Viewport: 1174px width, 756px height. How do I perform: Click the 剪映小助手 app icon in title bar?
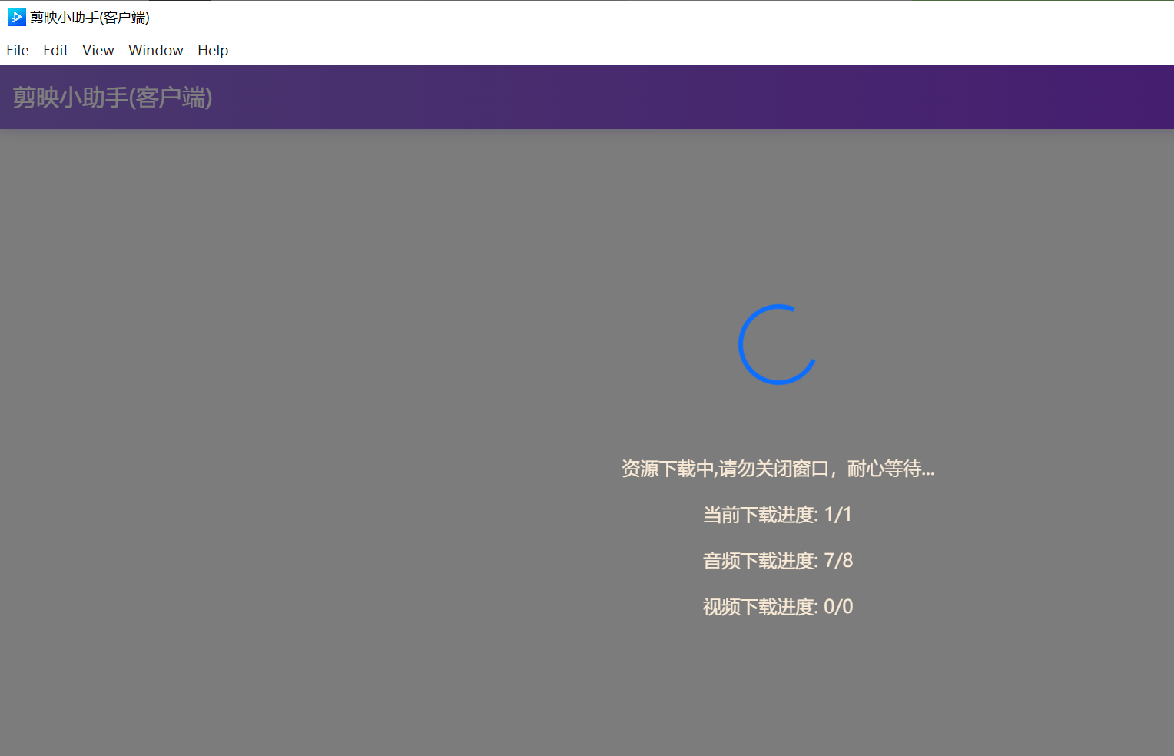(17, 17)
